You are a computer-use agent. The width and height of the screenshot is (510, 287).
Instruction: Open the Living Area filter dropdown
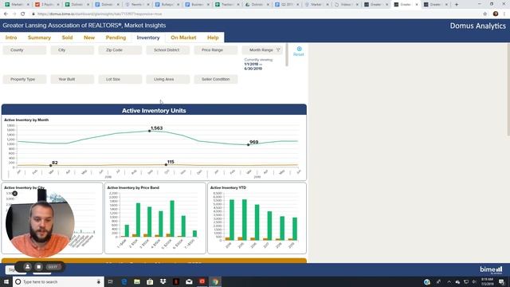tap(168, 80)
